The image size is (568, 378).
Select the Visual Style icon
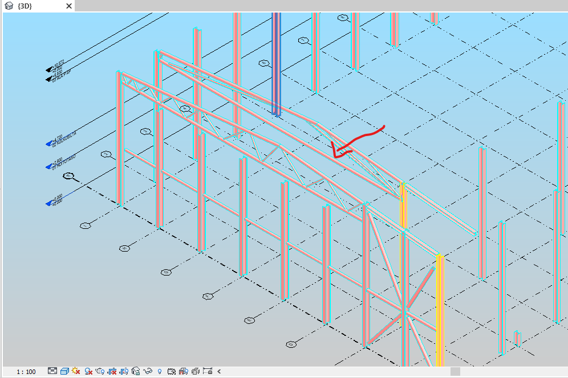[64, 371]
